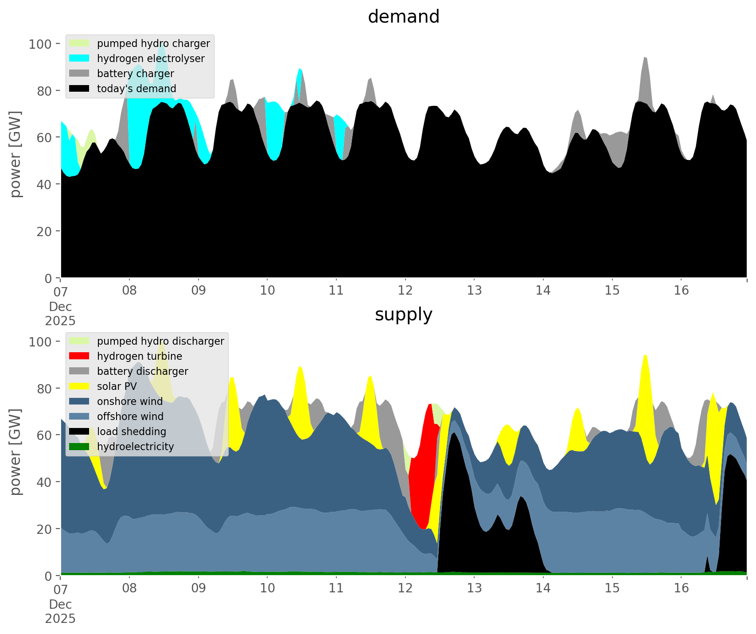Click the 'supply' chart title

[x=403, y=315]
